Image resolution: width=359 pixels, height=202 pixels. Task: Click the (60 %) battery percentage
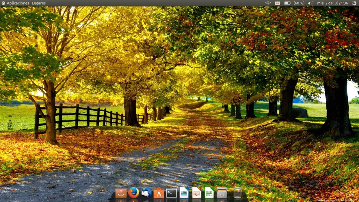coord(299,3)
